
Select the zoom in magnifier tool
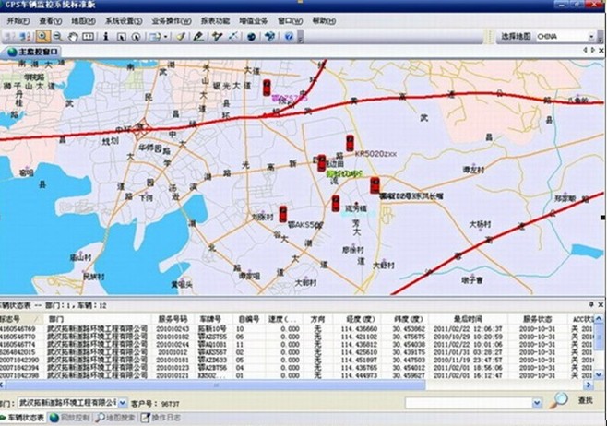43,37
